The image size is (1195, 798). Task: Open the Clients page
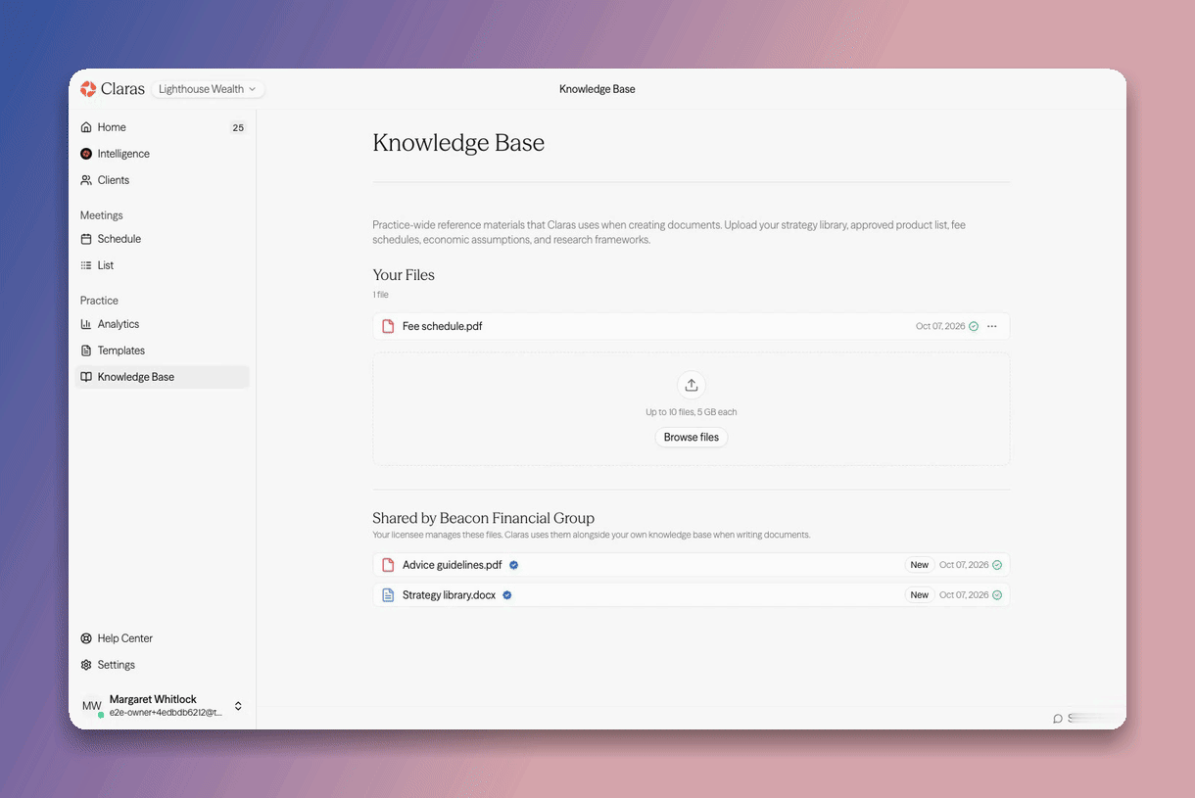click(x=162, y=180)
